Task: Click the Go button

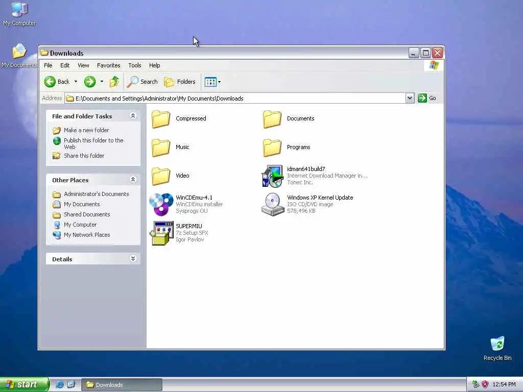Action: [x=427, y=99]
